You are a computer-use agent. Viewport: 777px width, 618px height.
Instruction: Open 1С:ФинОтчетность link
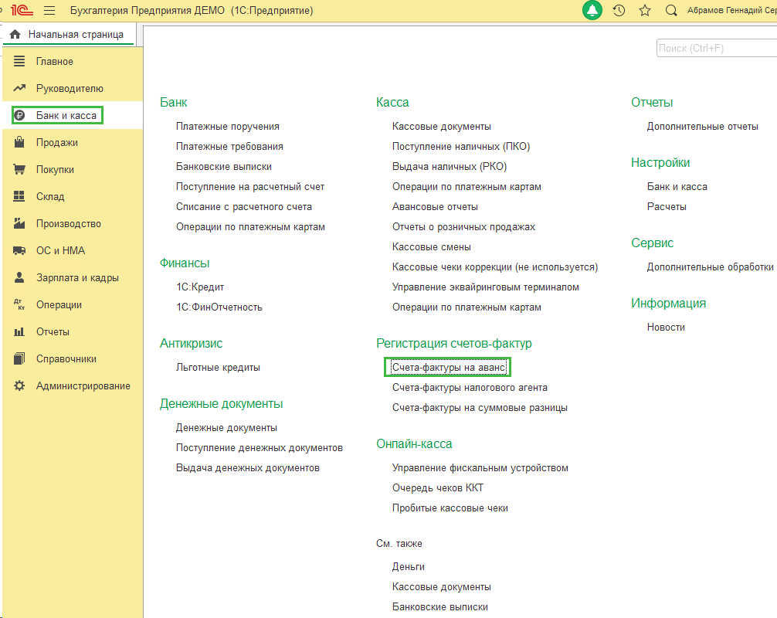click(219, 307)
